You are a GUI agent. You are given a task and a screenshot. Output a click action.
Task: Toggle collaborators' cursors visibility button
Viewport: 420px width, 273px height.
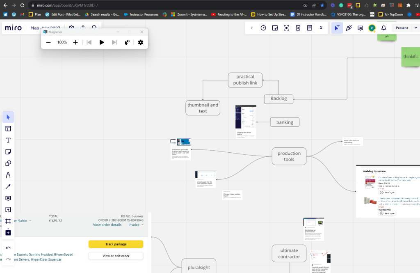(x=337, y=28)
